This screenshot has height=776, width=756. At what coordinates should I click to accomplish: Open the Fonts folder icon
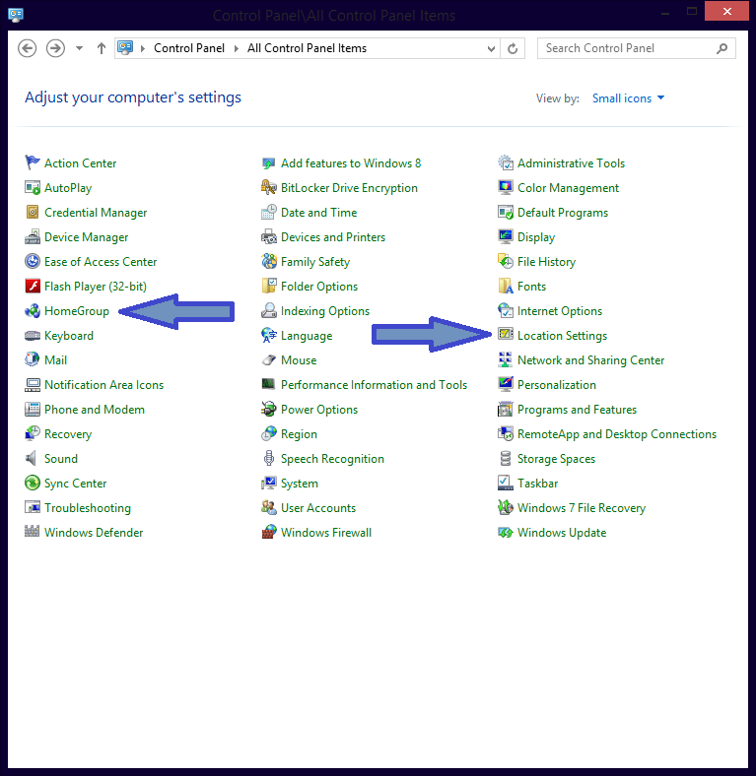(x=506, y=286)
